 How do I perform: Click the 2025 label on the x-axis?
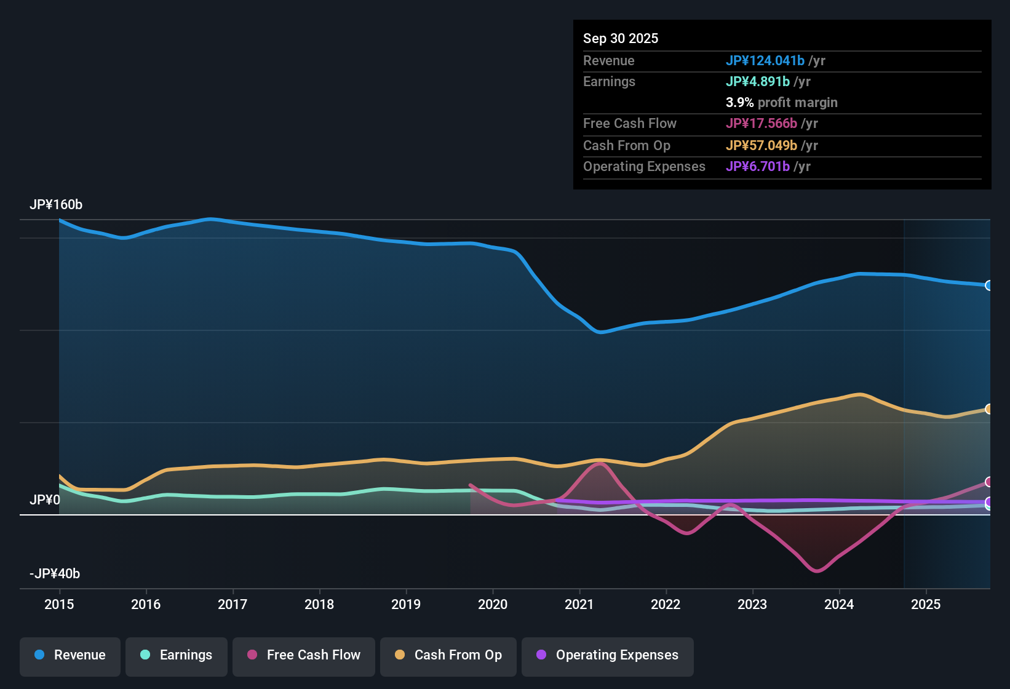pyautogui.click(x=926, y=605)
